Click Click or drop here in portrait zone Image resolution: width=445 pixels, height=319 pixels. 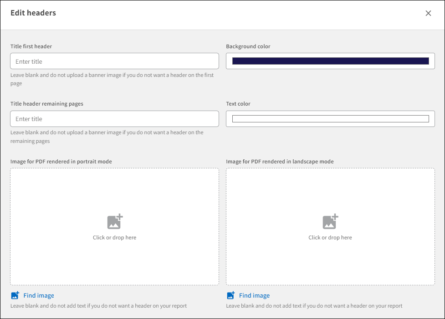pos(114,237)
